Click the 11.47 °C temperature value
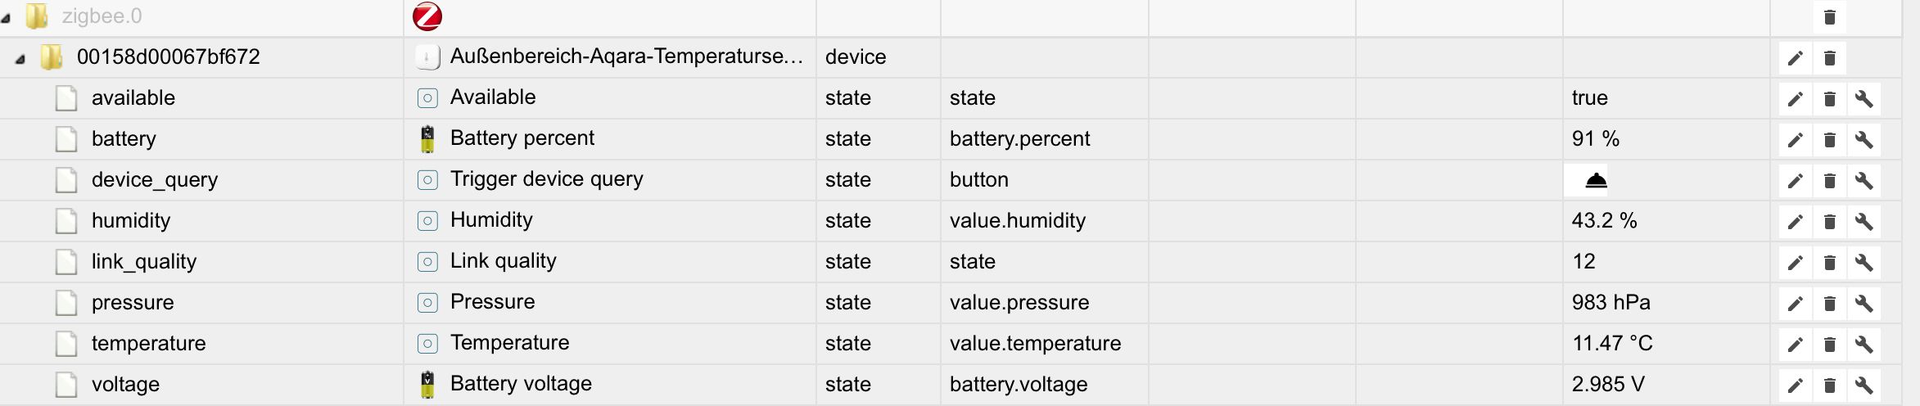This screenshot has height=406, width=1920. click(1611, 344)
